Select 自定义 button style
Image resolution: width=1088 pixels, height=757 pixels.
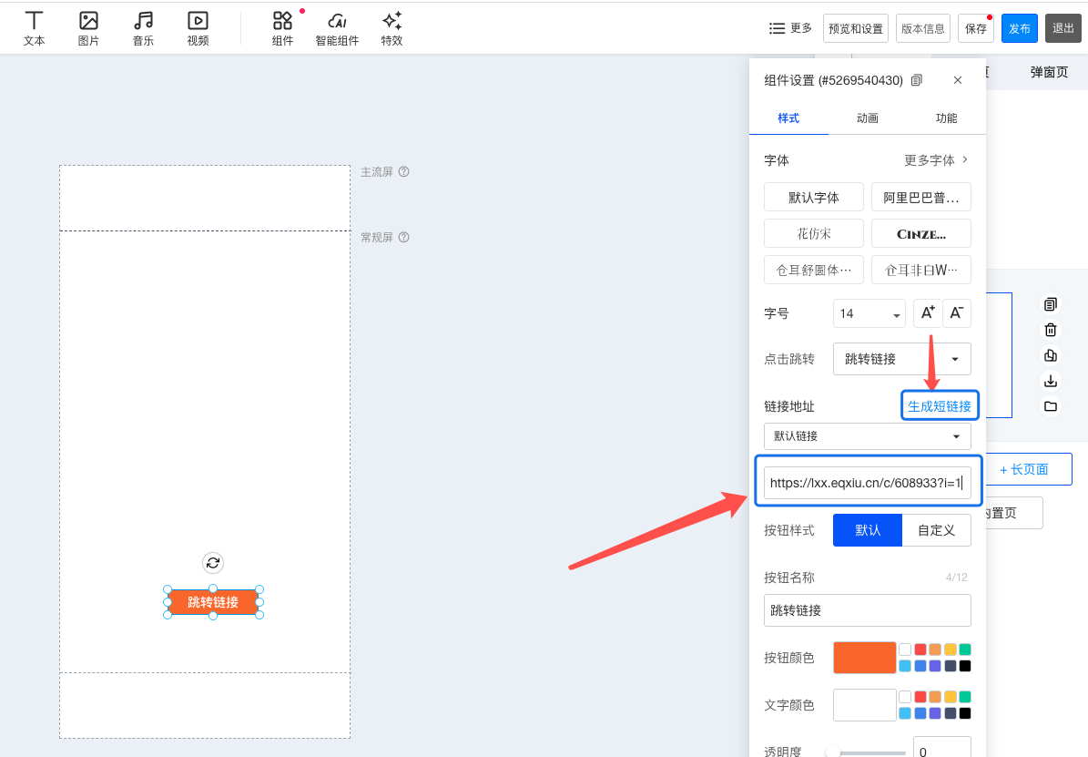click(x=937, y=530)
